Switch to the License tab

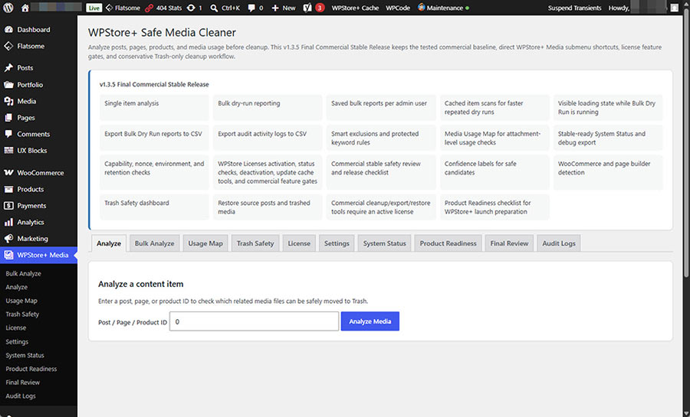point(299,243)
